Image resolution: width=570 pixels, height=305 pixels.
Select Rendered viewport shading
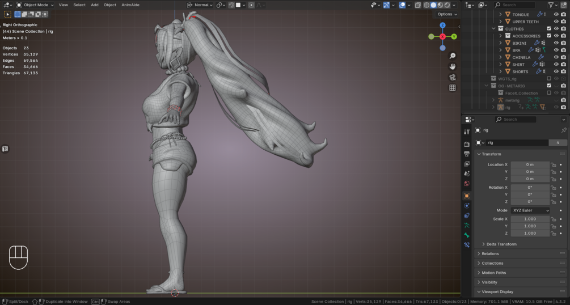click(447, 5)
